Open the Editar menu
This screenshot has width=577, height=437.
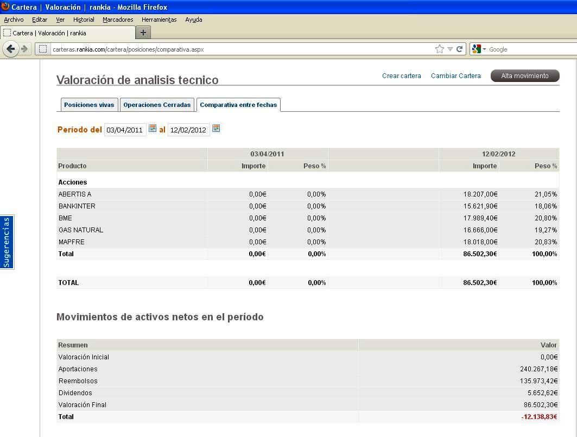coord(40,20)
